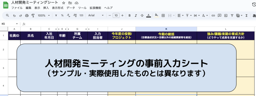The width and height of the screenshot is (256, 96).
Task: Open the ツール menu
Action: pyautogui.click(x=82, y=8)
